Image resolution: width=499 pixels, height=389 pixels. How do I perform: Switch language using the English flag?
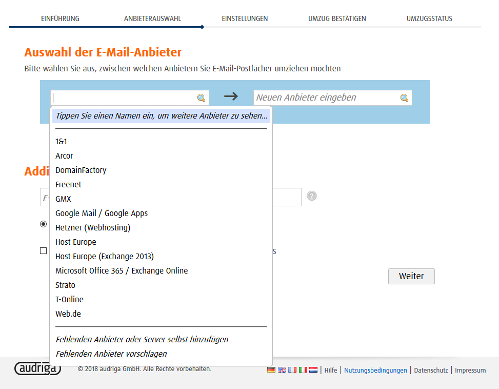pos(282,370)
